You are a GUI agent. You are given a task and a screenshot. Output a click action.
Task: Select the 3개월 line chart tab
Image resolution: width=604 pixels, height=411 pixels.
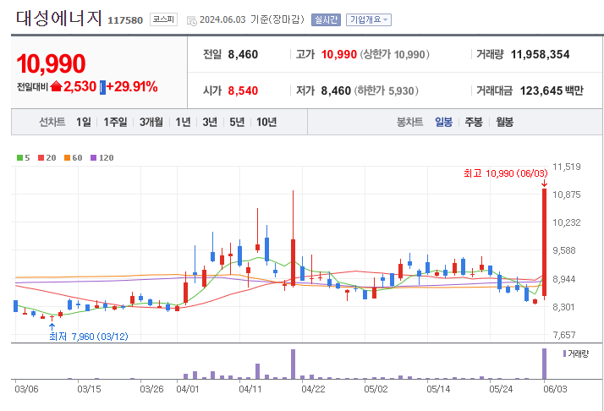point(151,122)
